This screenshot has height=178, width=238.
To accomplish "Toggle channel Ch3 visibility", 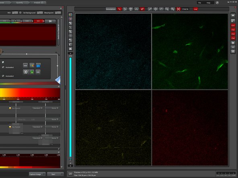I will click(233, 34).
